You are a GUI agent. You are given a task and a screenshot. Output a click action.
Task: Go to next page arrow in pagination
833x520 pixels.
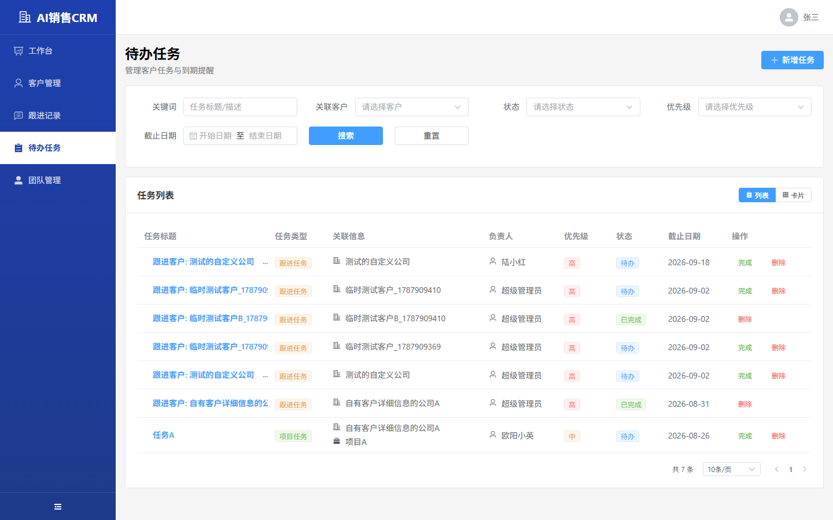click(x=805, y=469)
